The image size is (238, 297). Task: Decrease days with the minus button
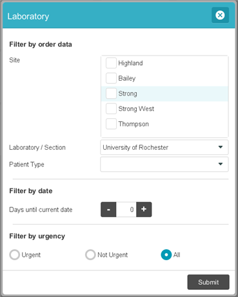tap(108, 209)
